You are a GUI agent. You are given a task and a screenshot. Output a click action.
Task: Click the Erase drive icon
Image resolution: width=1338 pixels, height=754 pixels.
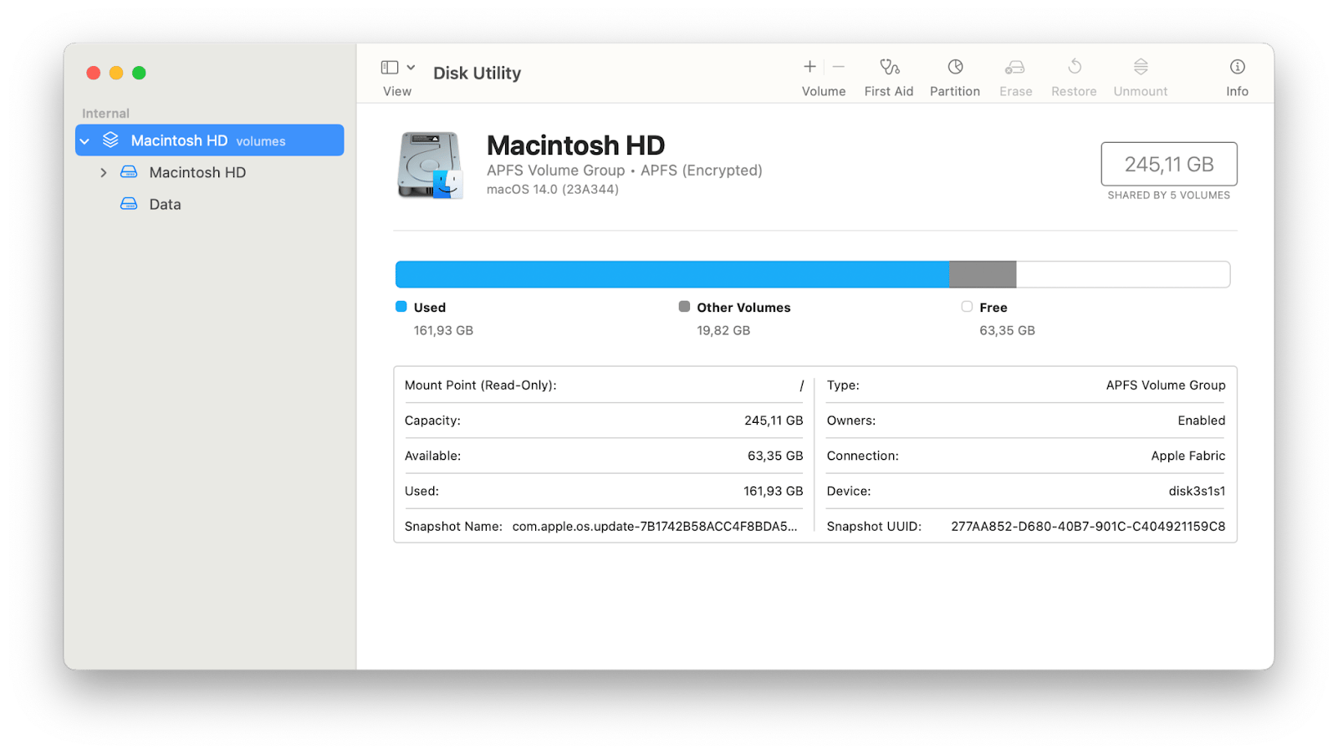(x=1015, y=67)
